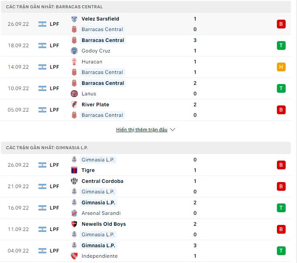Open the 'Hiển thị thêm trận đấu' link
297x263 pixels.
(x=142, y=130)
